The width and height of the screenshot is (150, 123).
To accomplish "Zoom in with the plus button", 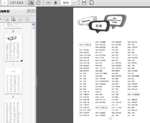I will coord(56,3).
